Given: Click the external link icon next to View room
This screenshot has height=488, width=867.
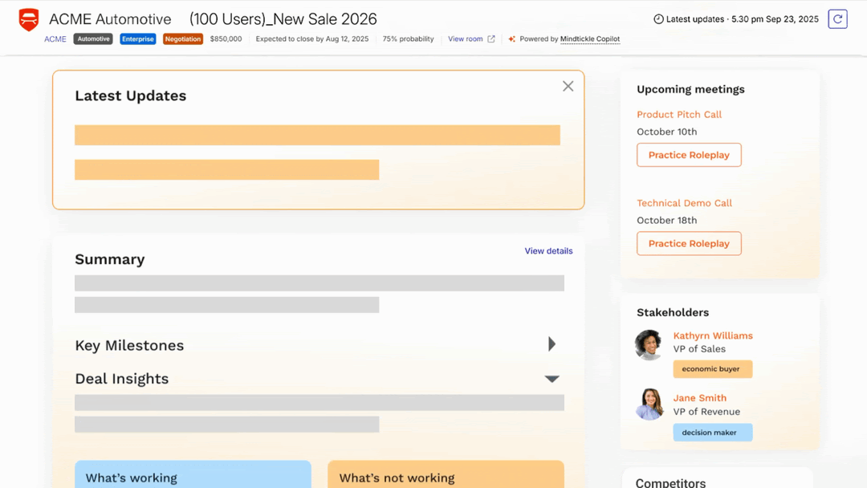Looking at the screenshot, I should click(x=491, y=39).
